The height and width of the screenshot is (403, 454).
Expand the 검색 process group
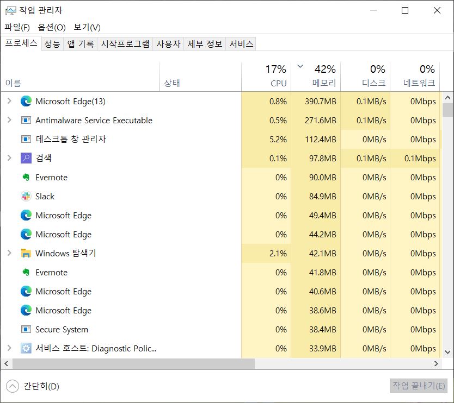click(x=9, y=158)
